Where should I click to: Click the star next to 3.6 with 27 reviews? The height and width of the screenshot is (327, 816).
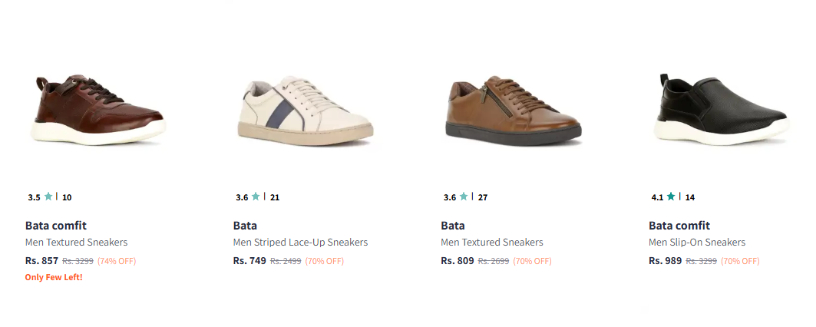point(464,197)
